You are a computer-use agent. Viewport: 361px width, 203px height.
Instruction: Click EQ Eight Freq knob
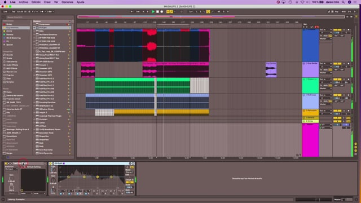point(53,169)
